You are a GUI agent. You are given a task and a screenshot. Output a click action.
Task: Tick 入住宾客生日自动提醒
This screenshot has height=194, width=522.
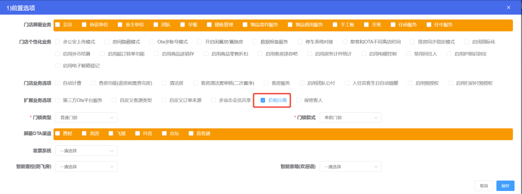[x=347, y=83]
